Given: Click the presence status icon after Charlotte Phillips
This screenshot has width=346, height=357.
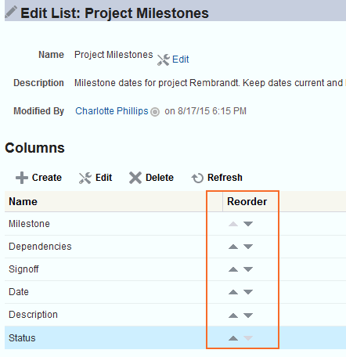Looking at the screenshot, I should pyautogui.click(x=155, y=112).
